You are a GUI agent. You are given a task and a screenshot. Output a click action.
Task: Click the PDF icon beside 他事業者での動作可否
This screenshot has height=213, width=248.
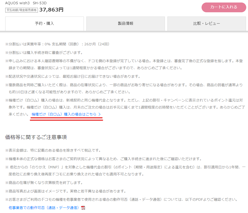click(83, 208)
